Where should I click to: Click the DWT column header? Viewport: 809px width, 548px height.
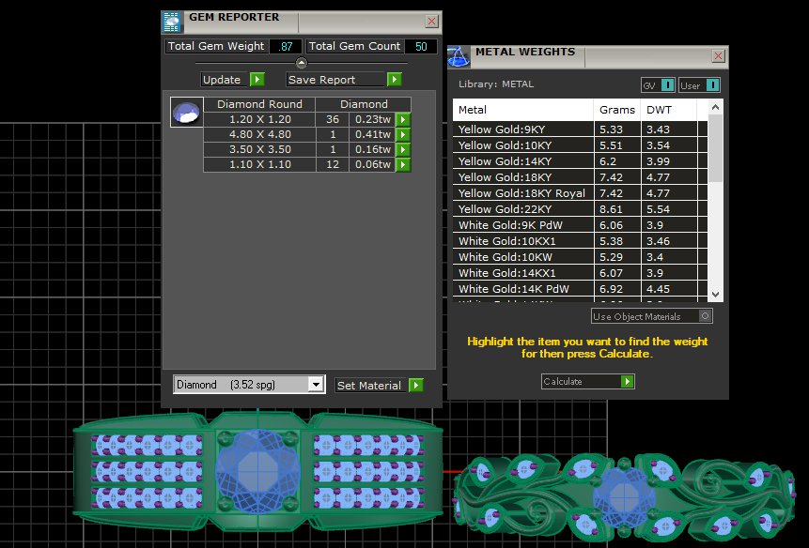tap(669, 110)
